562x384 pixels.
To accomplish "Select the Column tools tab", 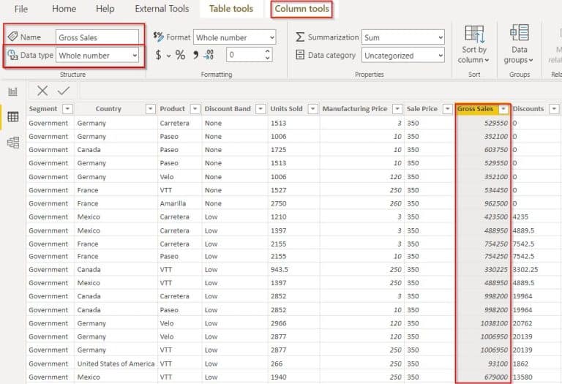I will (301, 8).
